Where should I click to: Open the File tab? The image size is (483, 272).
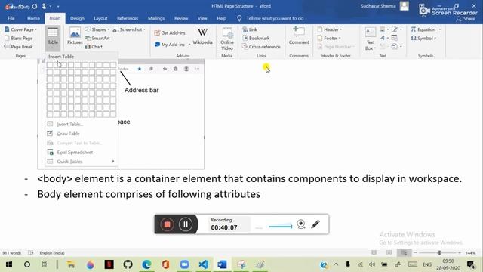pos(11,18)
